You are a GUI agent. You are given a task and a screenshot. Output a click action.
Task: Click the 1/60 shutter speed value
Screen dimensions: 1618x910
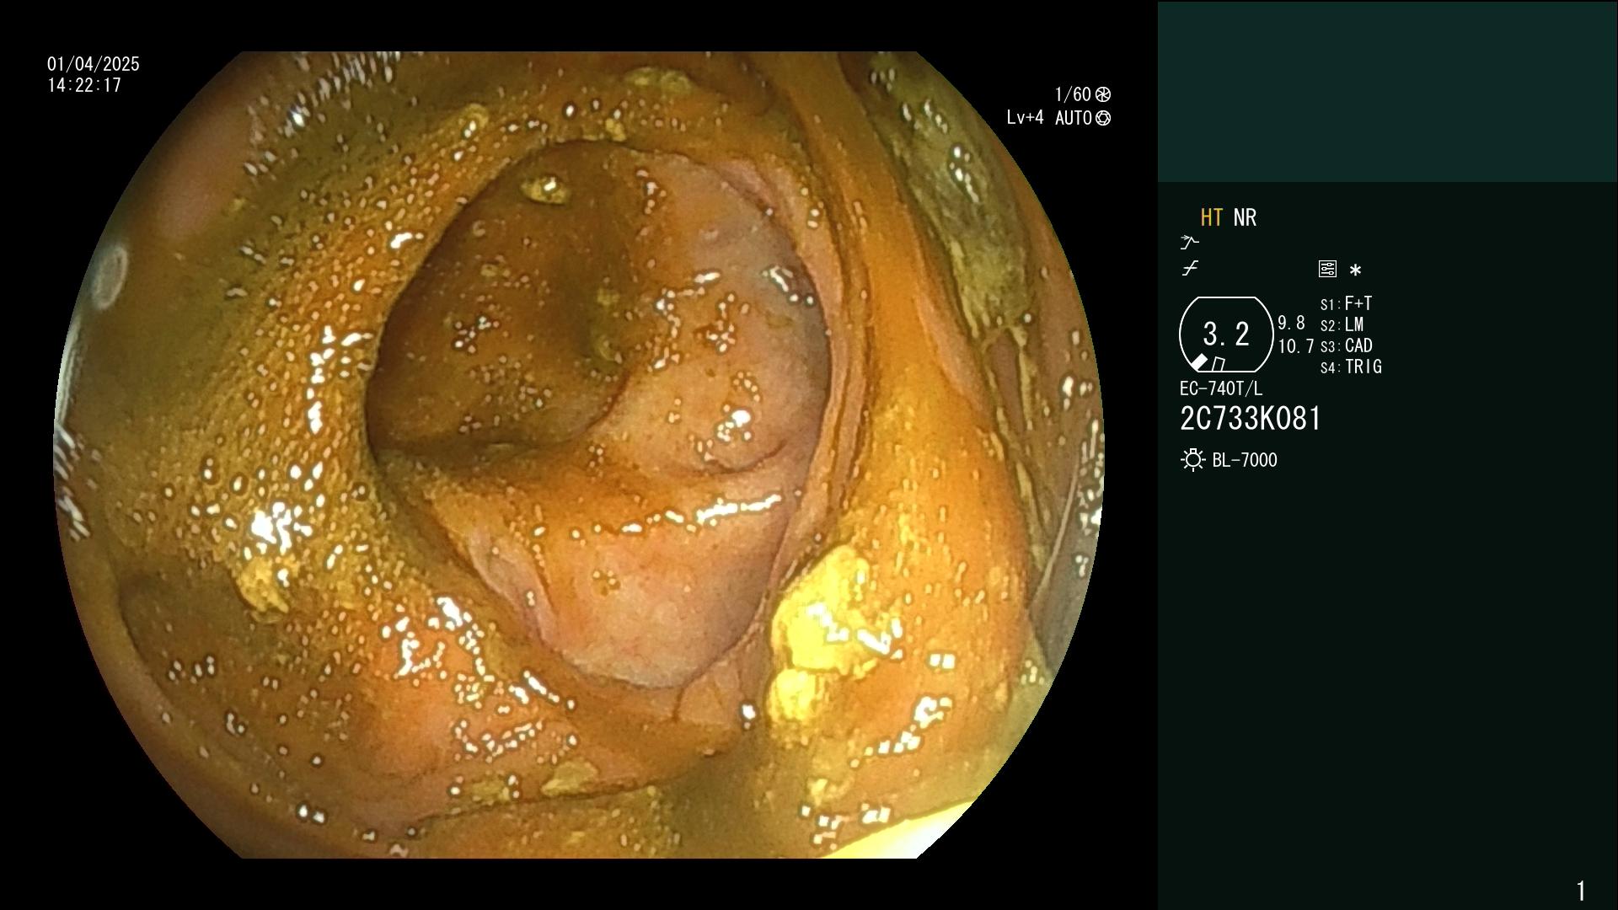coord(1073,94)
